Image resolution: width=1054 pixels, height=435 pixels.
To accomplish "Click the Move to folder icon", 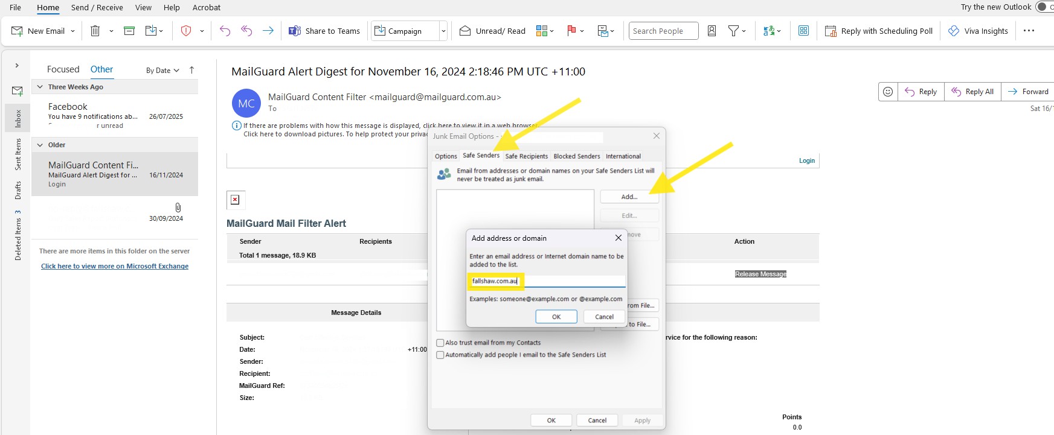I will [x=151, y=31].
